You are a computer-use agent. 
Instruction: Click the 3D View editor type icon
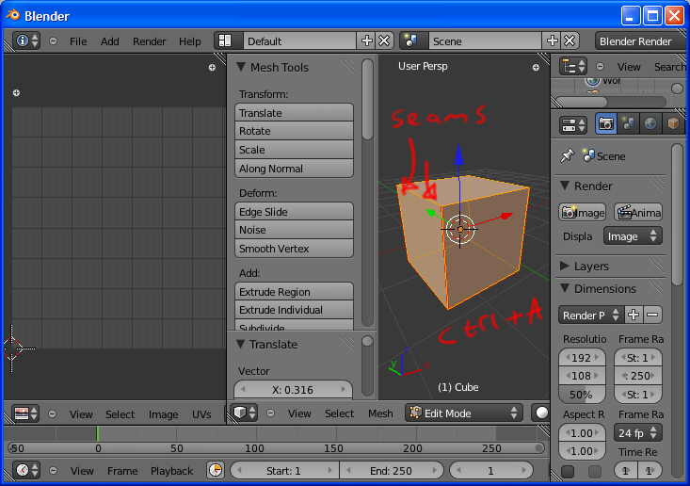click(x=245, y=413)
